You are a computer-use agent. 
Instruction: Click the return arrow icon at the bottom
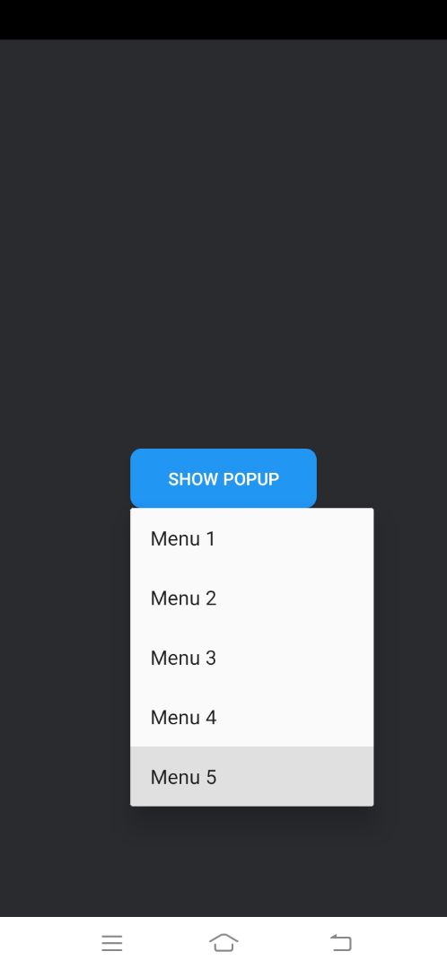[341, 942]
